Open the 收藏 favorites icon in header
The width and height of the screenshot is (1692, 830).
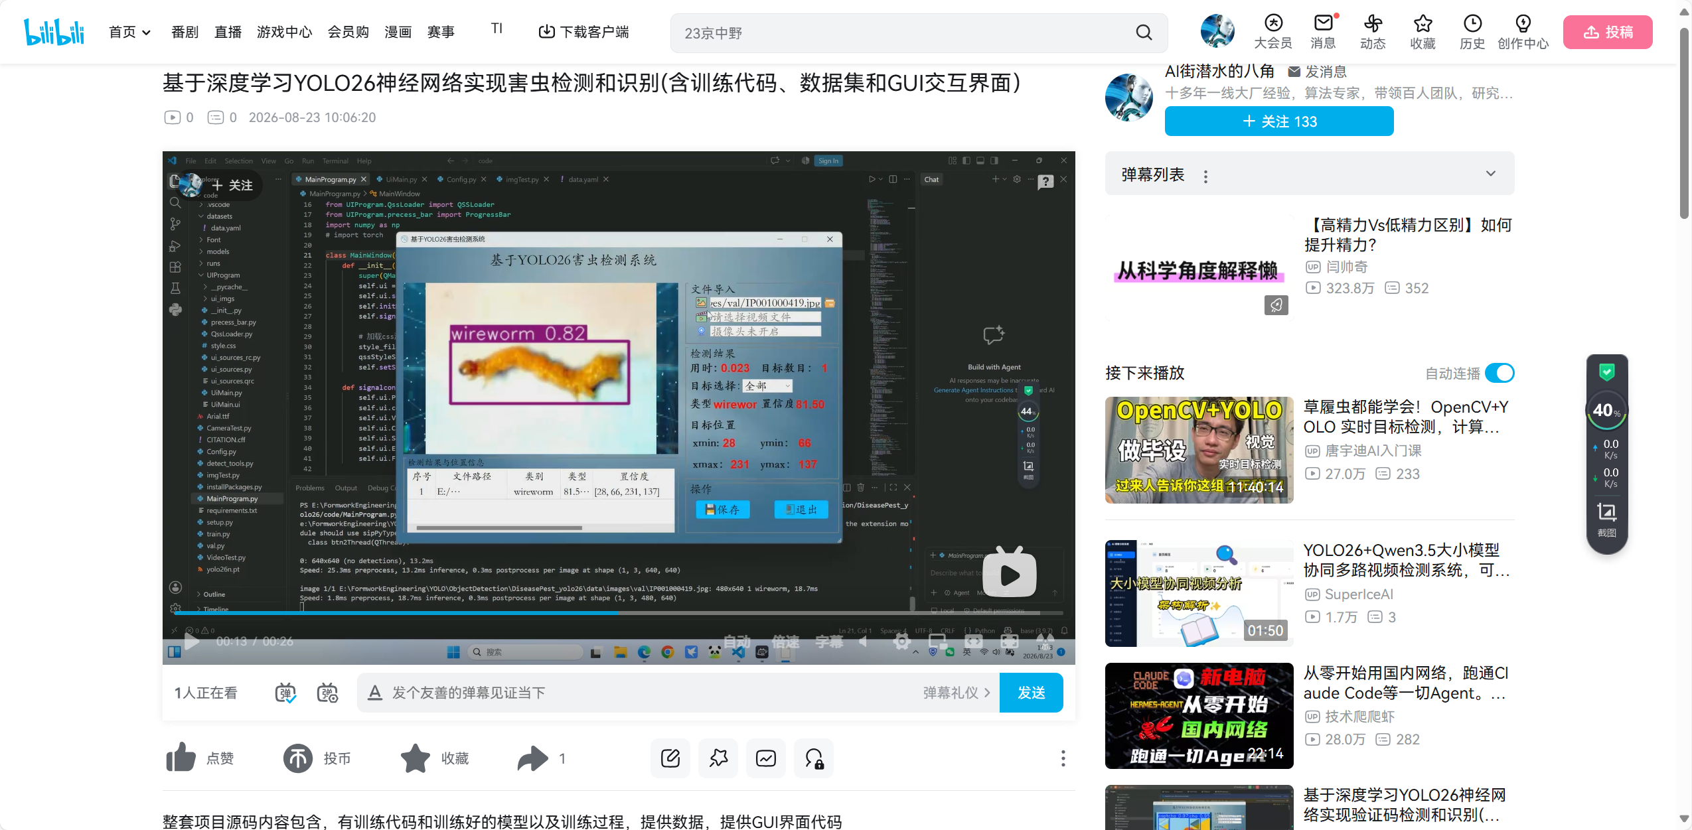[1423, 32]
